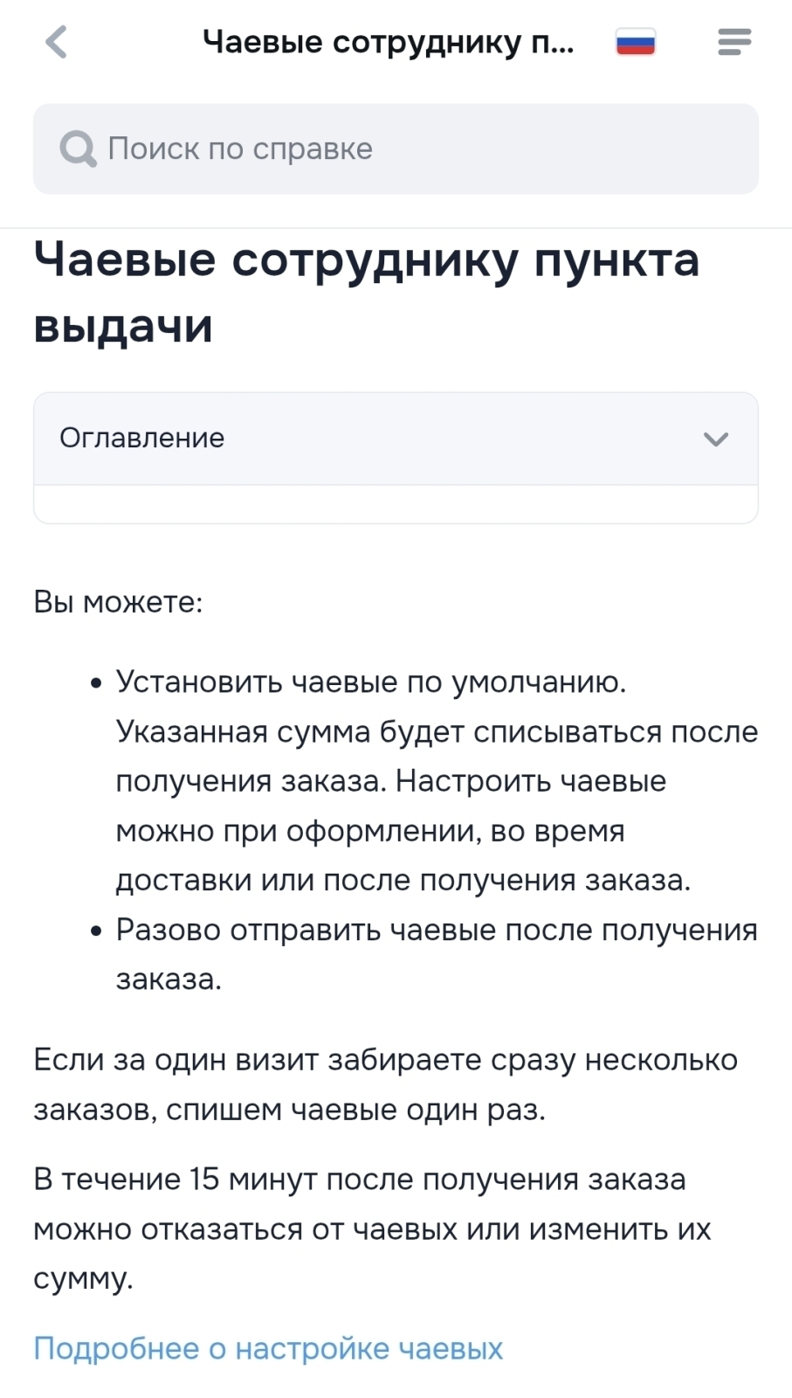
Task: Click the text Вы можете
Action: [118, 600]
